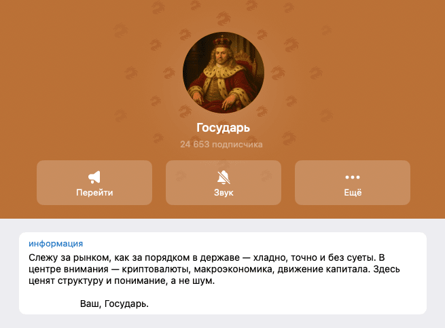Click the dragon emblem directly above the avatar

pyautogui.click(x=224, y=18)
